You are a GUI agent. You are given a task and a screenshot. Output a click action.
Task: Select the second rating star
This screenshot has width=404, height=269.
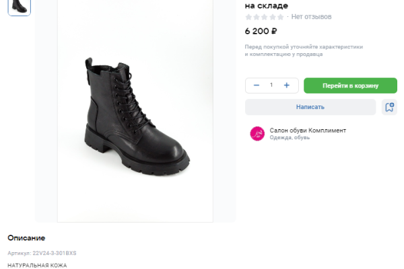(x=257, y=17)
